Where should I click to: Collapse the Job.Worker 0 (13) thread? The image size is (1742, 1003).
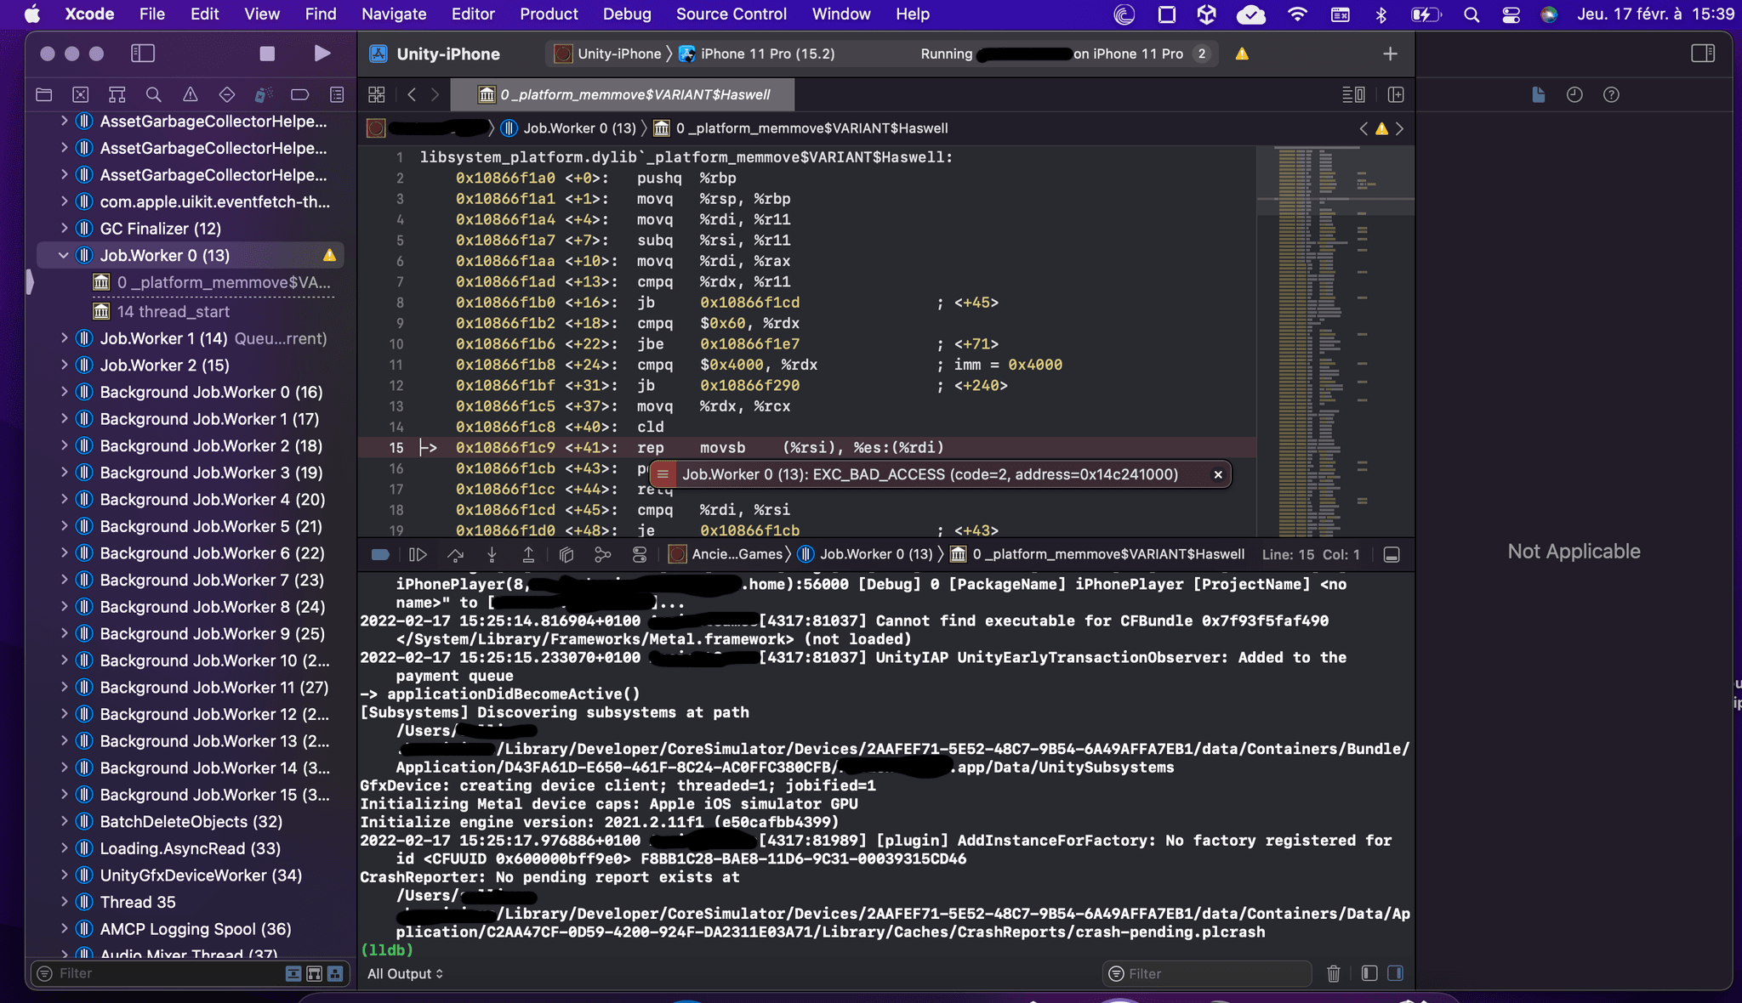pos(63,255)
